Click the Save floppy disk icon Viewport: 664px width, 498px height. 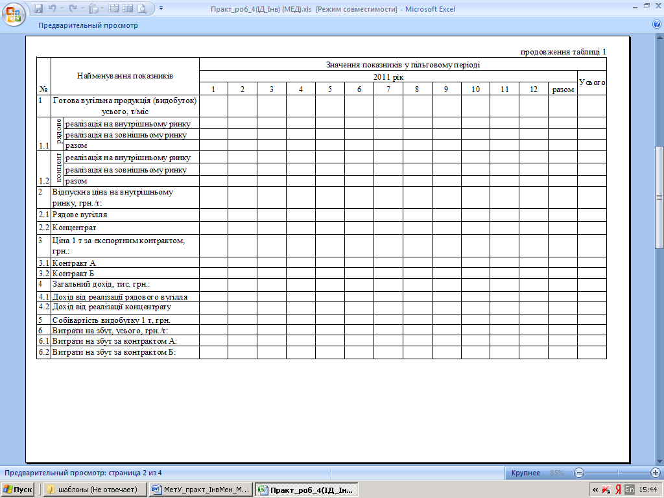tap(38, 8)
